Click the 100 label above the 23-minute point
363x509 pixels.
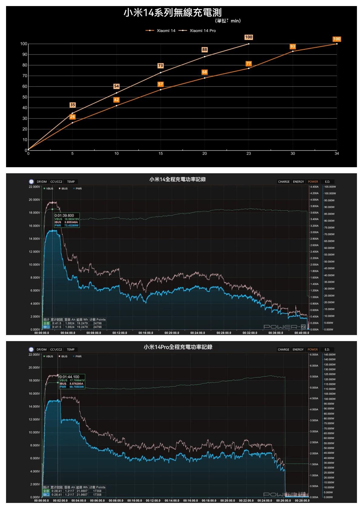(x=249, y=37)
